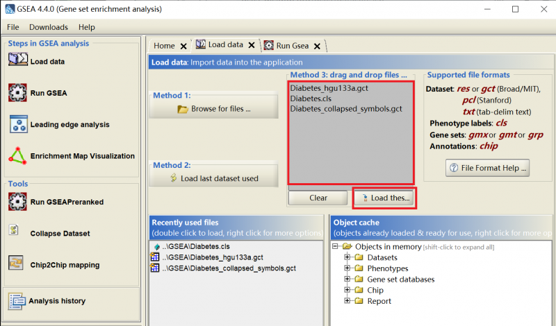
Task: Open the Downloads menu
Action: [x=49, y=27]
